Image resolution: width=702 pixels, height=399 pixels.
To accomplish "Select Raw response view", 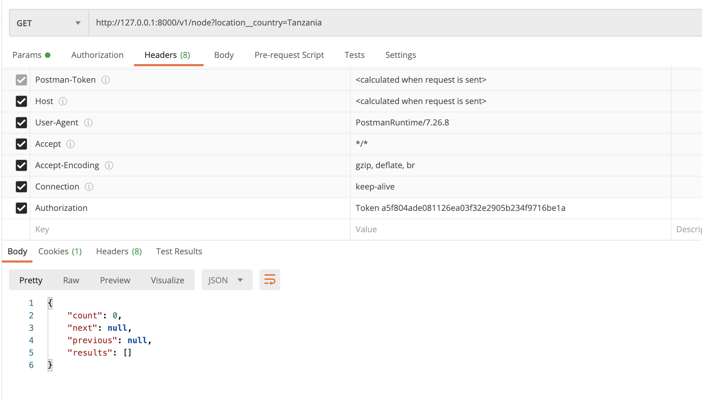I will [71, 280].
